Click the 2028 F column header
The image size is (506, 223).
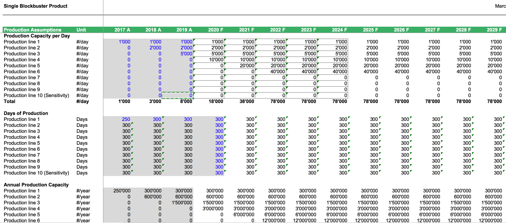tap(463, 30)
